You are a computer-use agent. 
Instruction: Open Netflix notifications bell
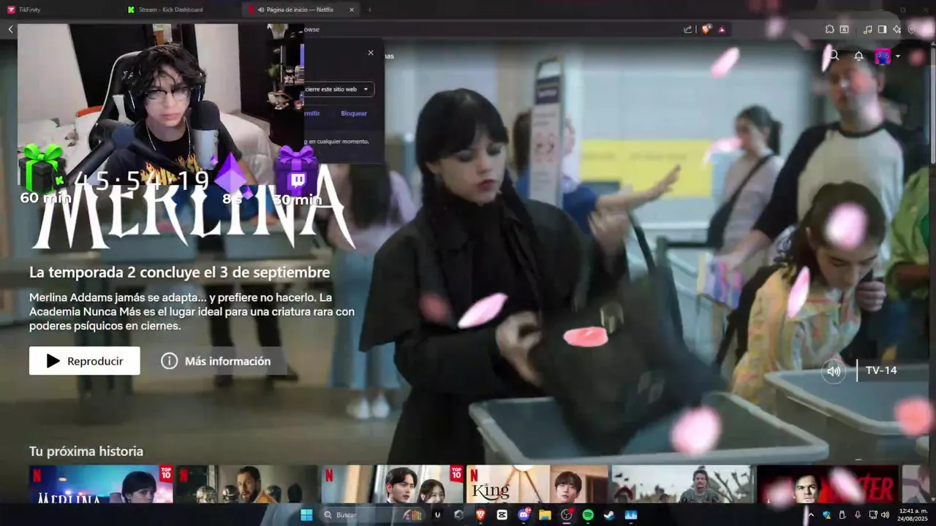tap(859, 56)
